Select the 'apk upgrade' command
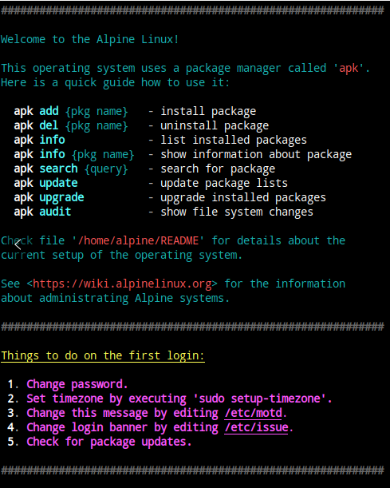This screenshot has width=390, height=488. (x=49, y=197)
